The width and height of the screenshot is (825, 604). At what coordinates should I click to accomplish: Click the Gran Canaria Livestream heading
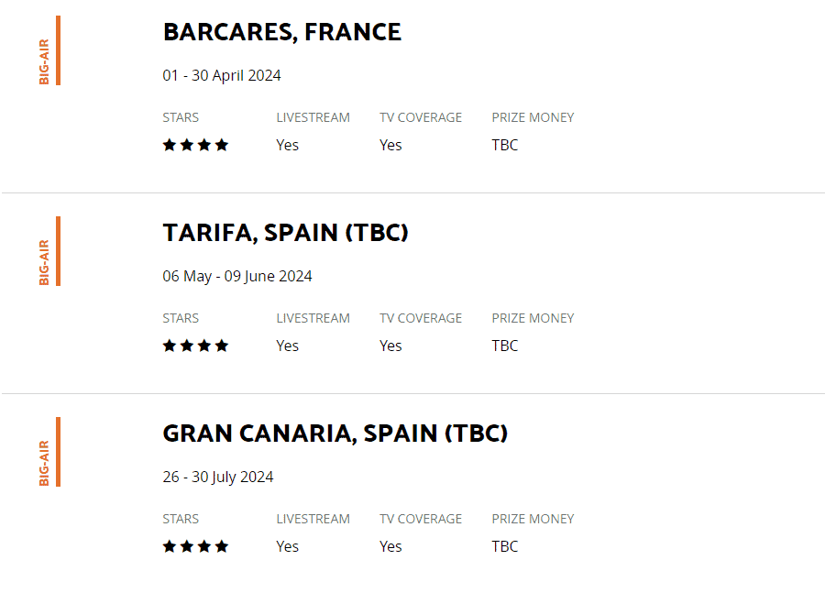tap(313, 519)
